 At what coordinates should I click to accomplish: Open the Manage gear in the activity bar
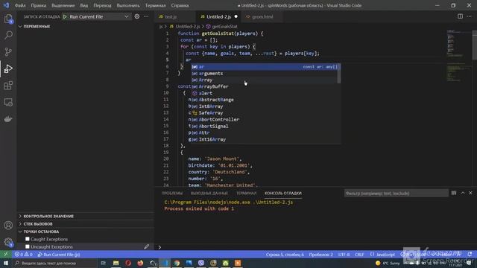(x=8, y=242)
